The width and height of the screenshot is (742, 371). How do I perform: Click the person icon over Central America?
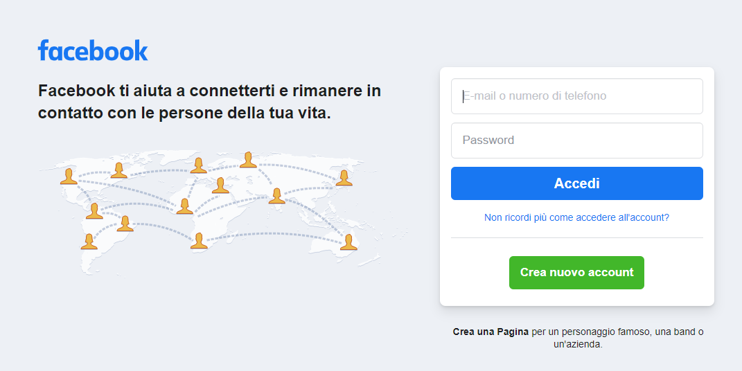click(94, 211)
